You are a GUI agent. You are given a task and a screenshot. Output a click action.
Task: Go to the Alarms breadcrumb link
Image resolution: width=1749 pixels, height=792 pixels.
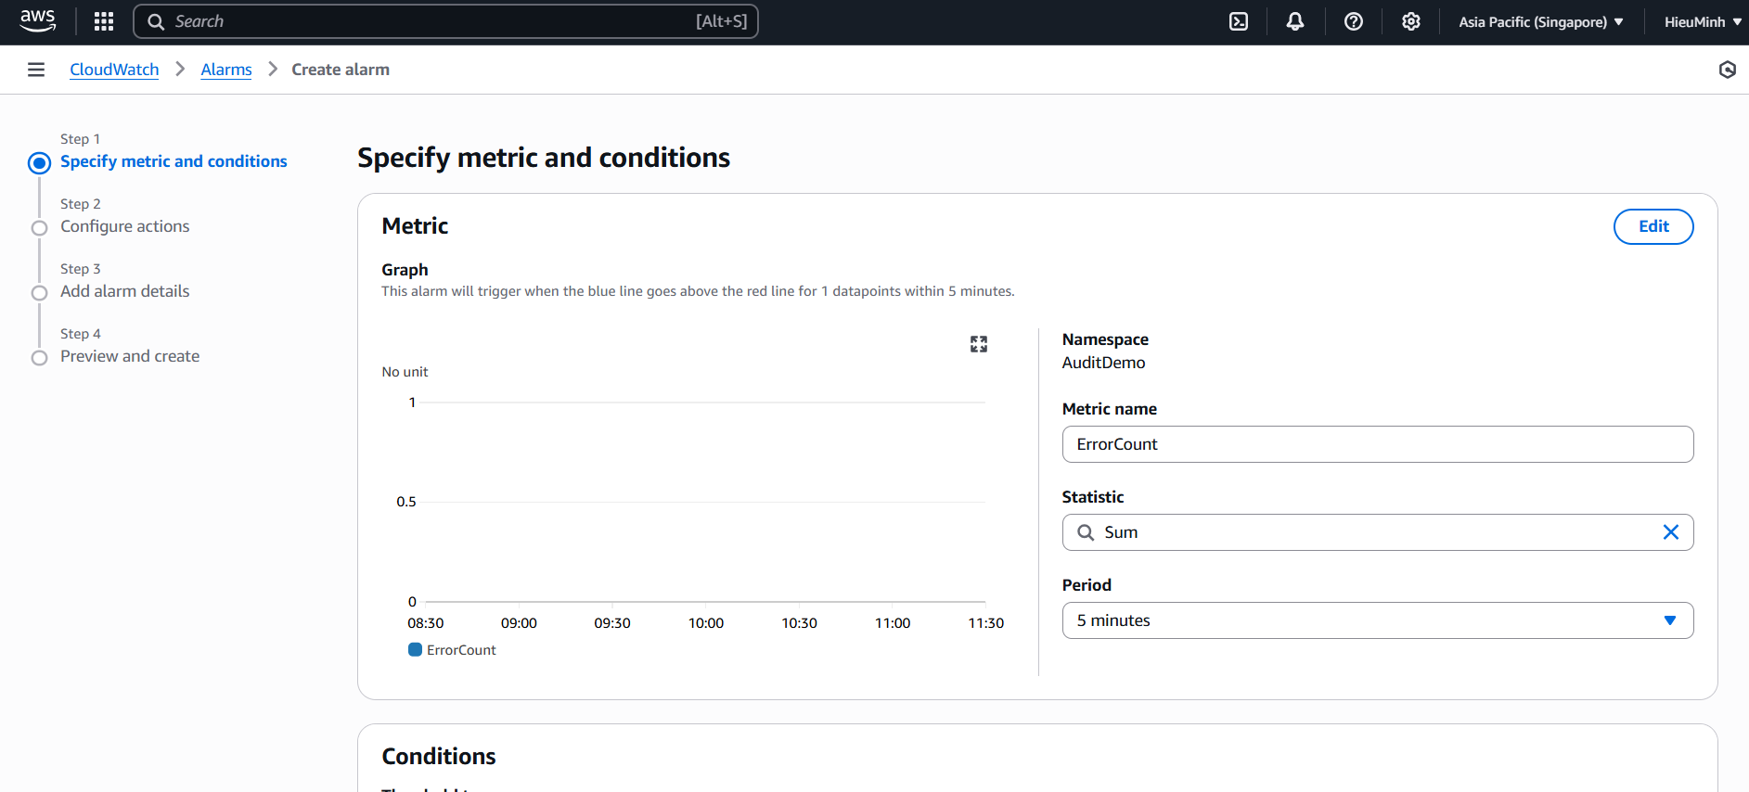[x=226, y=70]
